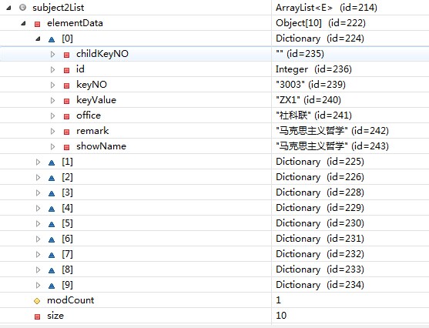Click the "3003" (id=239) value cell
The width and height of the screenshot is (429, 328).
310,85
